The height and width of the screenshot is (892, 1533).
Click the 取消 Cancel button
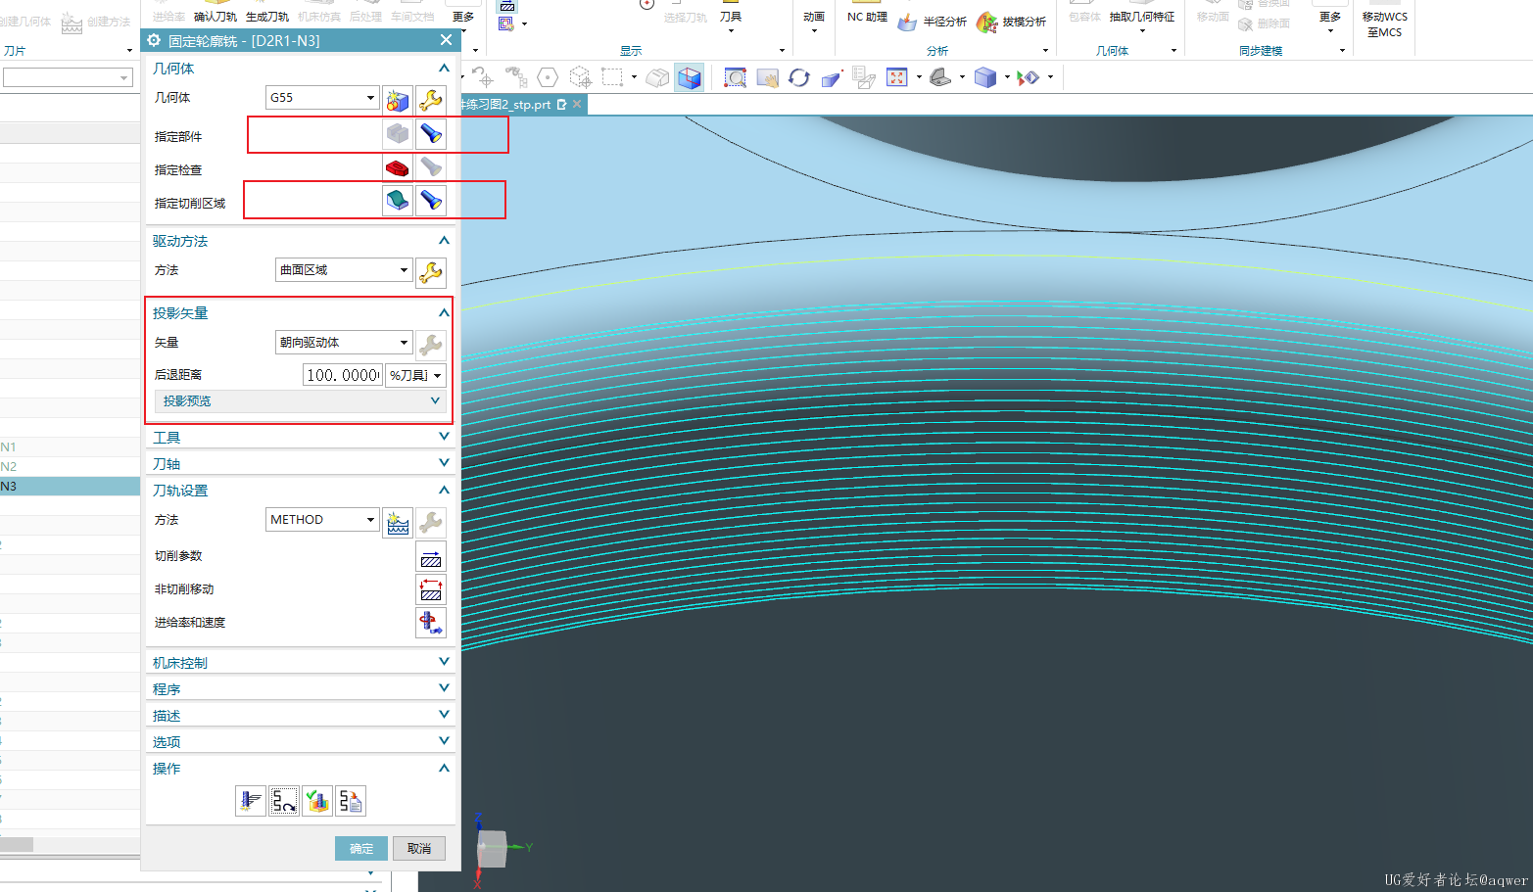(x=419, y=848)
